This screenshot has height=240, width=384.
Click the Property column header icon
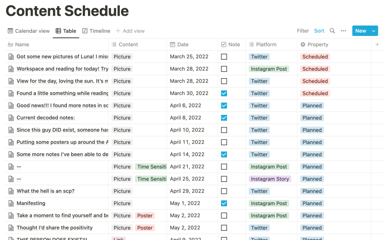[x=303, y=45]
